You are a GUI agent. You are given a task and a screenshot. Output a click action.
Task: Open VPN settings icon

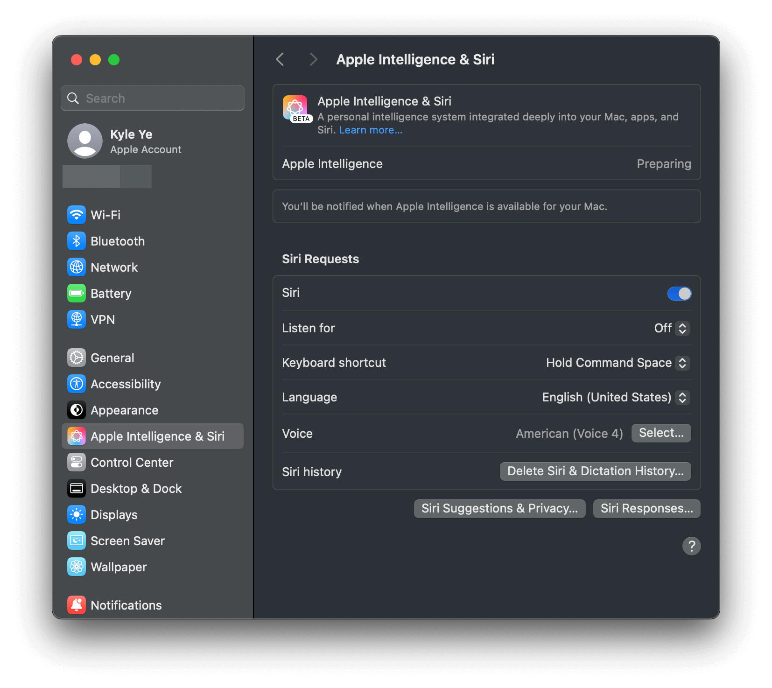[77, 320]
